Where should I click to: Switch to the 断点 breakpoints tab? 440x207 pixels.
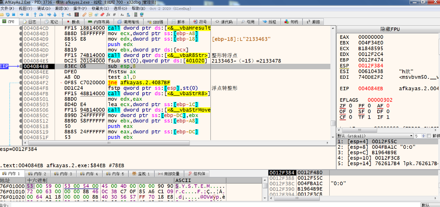pos(73,22)
